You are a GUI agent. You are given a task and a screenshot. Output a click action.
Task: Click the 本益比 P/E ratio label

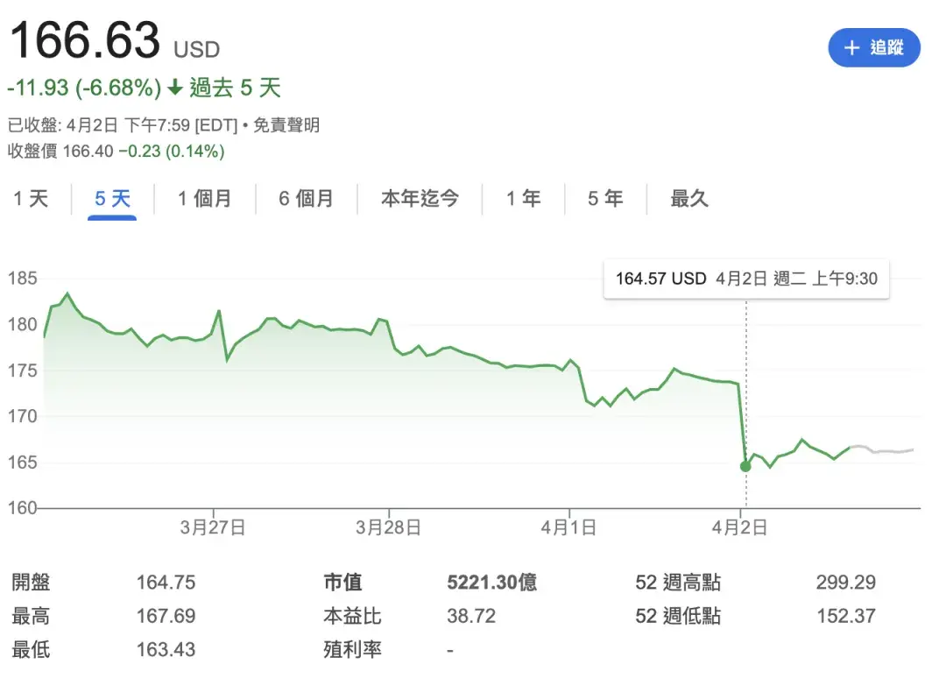pos(352,617)
